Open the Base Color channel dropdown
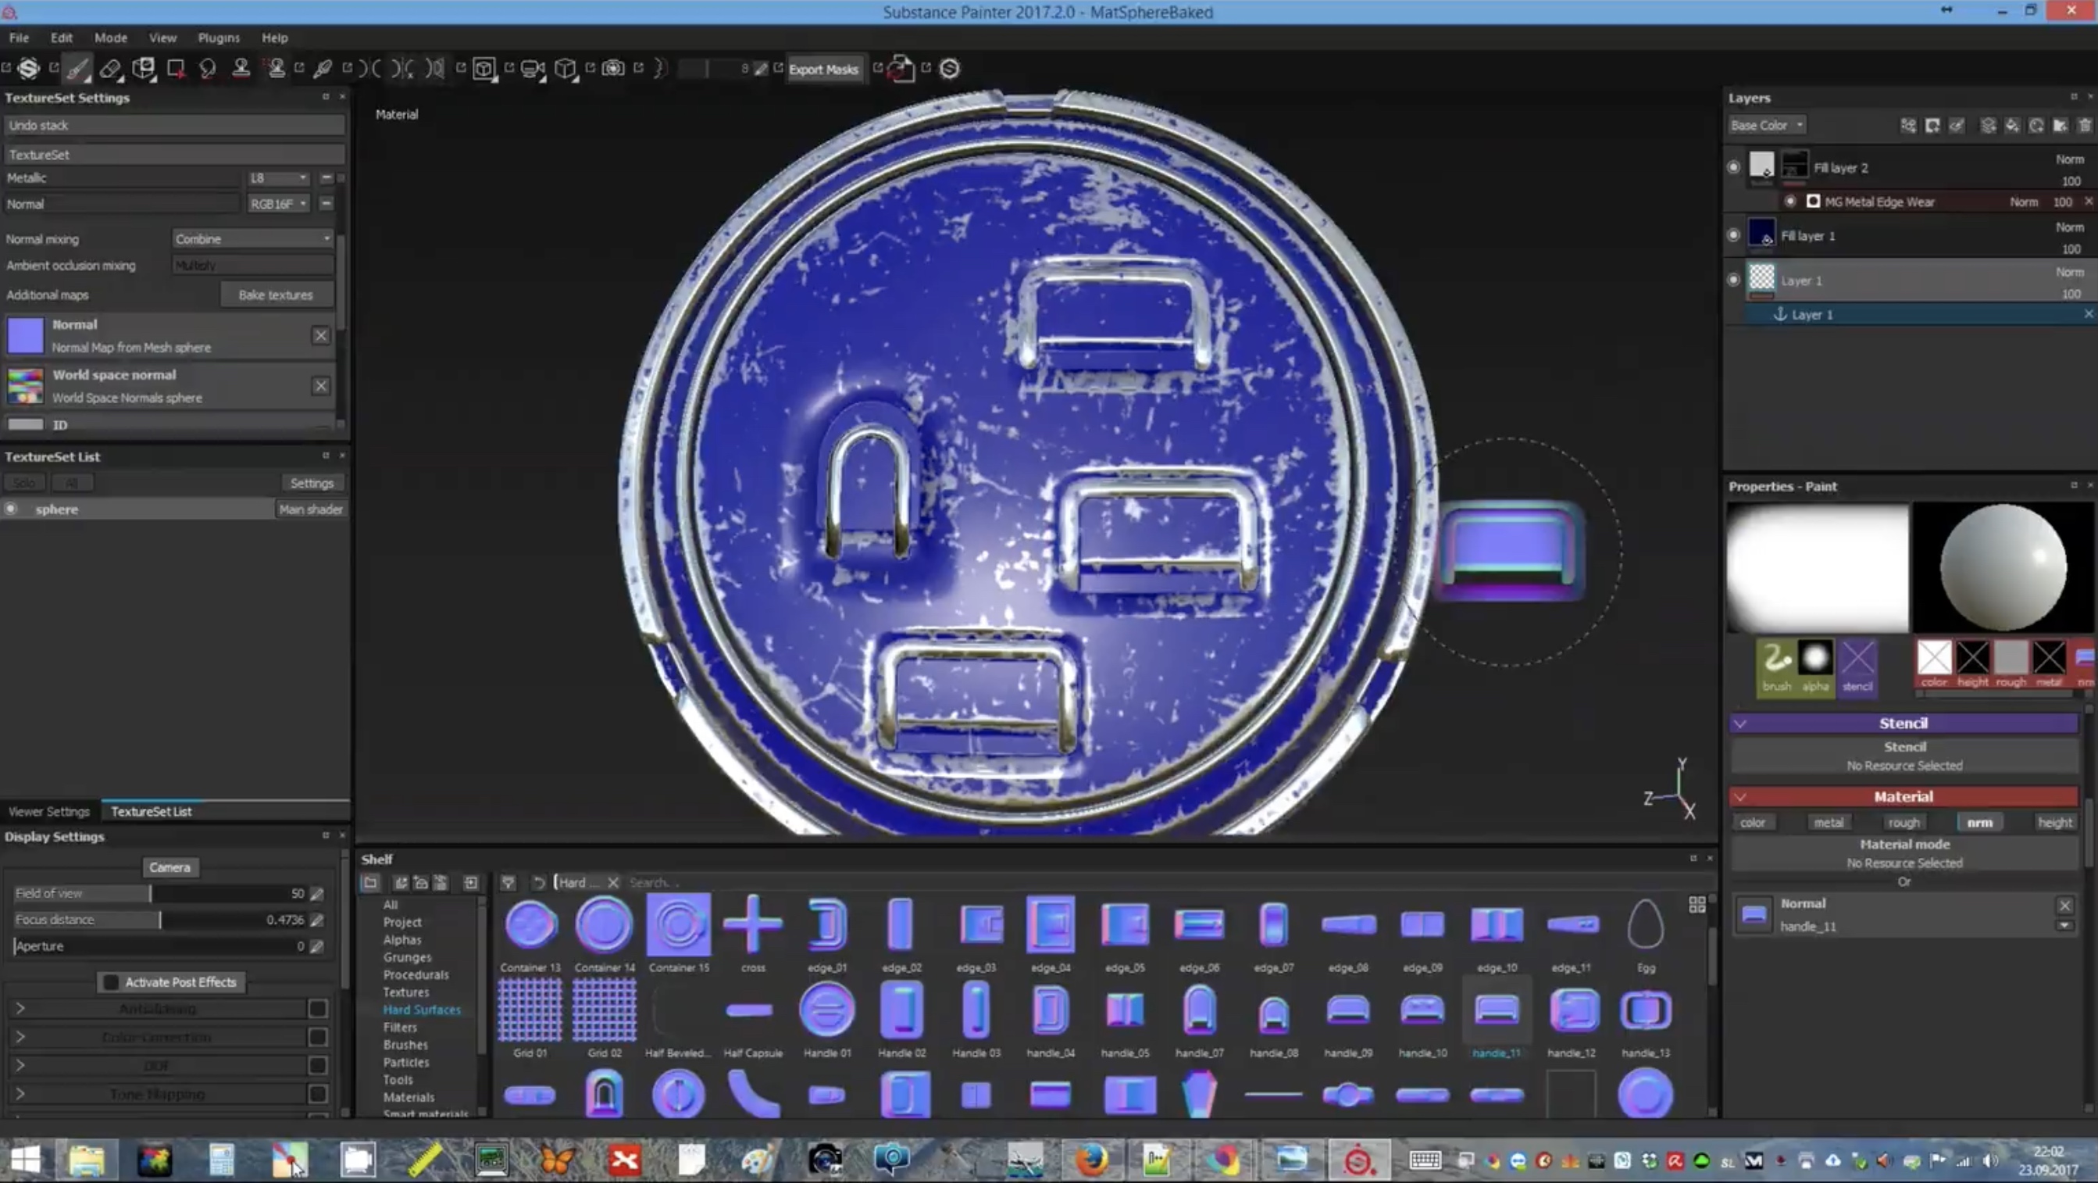 [1767, 126]
